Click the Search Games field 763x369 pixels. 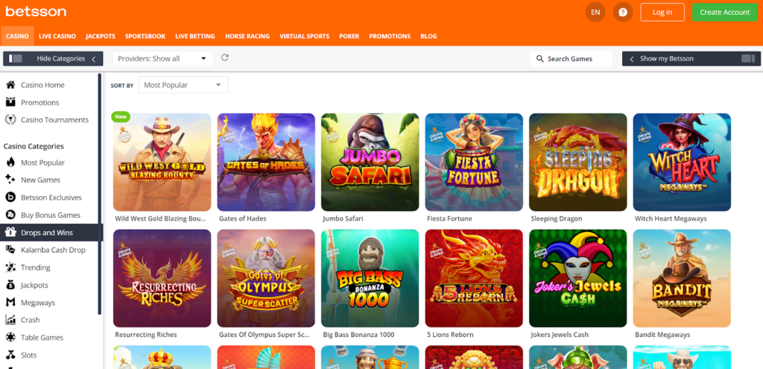coord(571,58)
